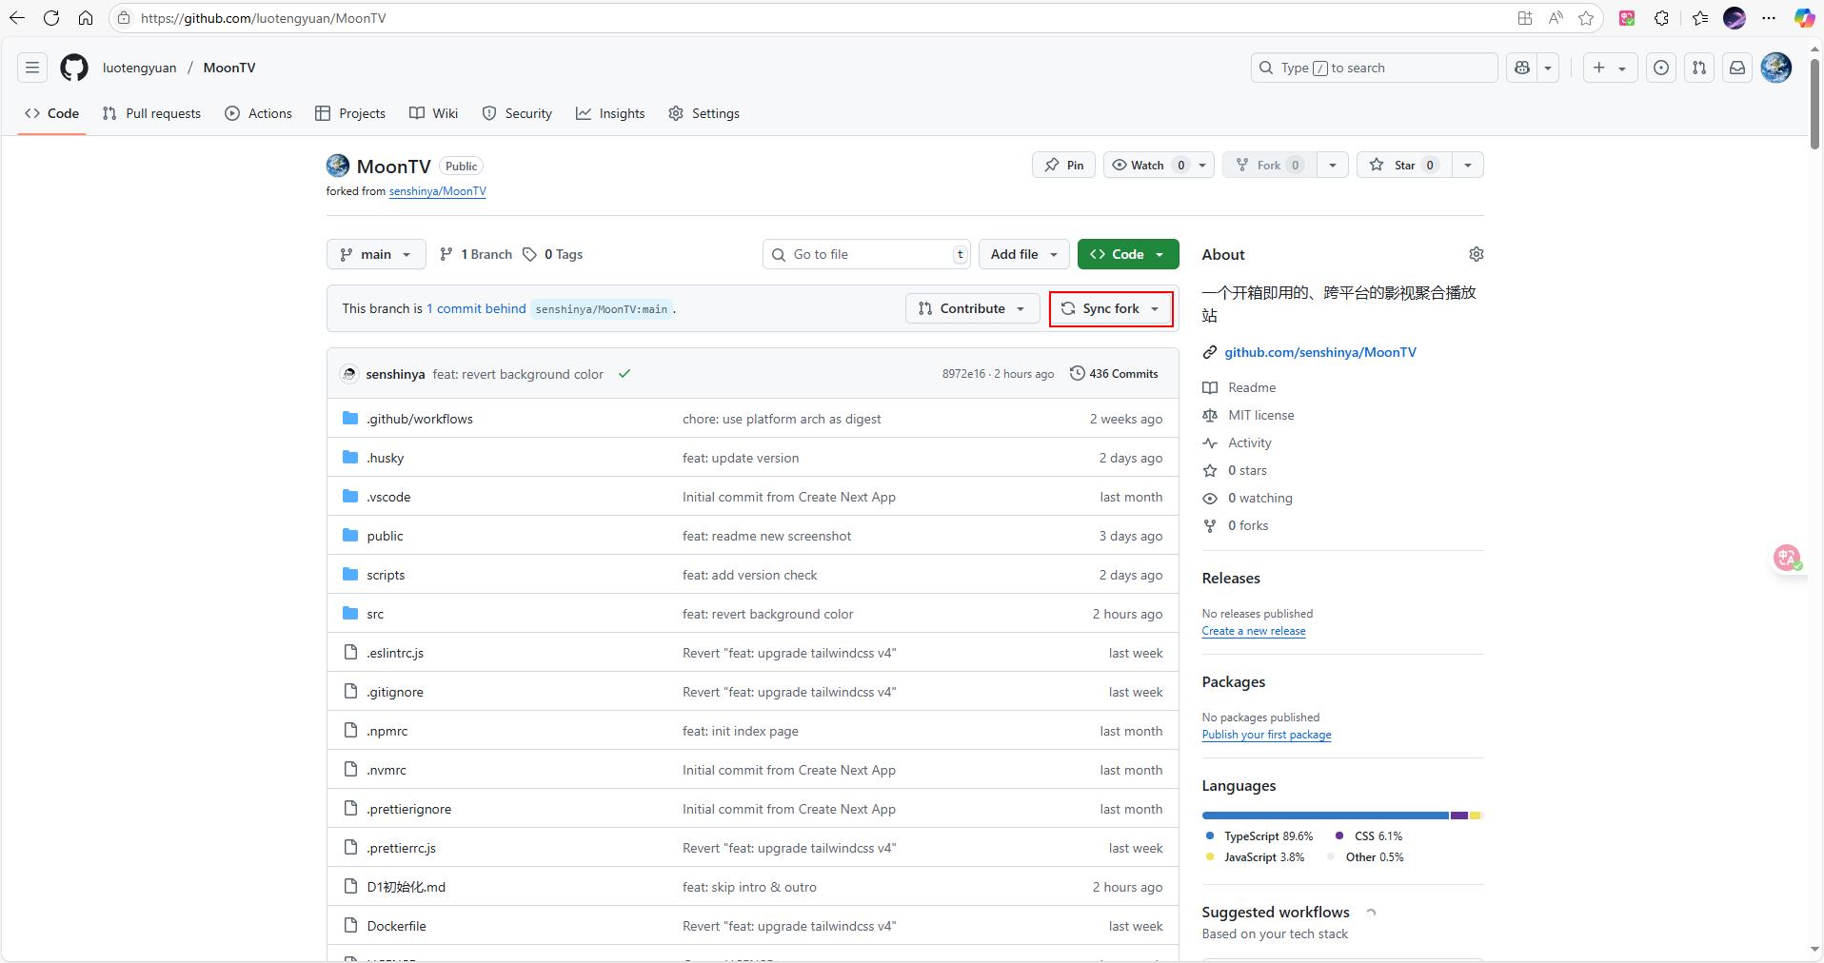Image resolution: width=1824 pixels, height=963 pixels.
Task: Switch to the Wiki tab
Action: click(x=434, y=113)
